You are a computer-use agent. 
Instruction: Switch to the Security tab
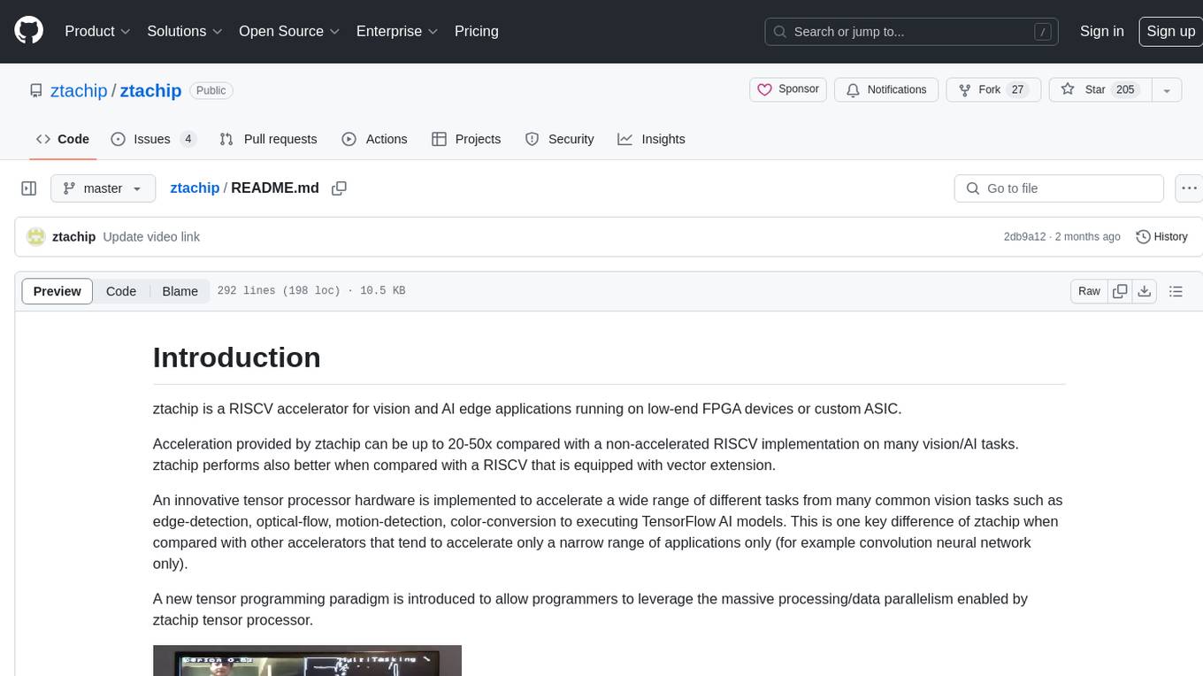pos(559,139)
